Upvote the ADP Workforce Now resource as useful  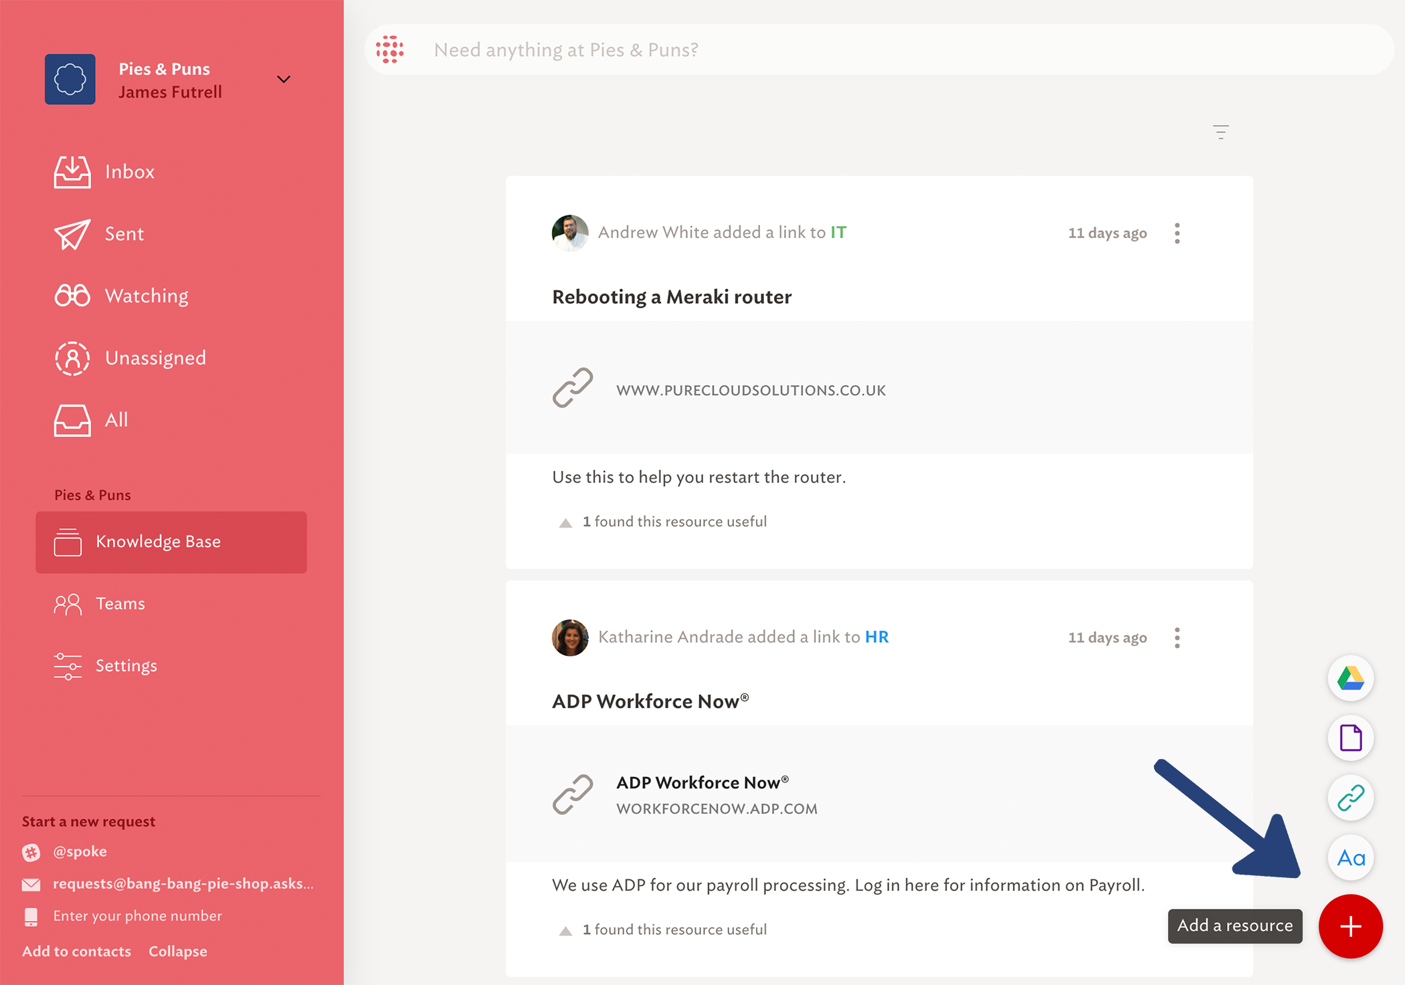tap(565, 930)
